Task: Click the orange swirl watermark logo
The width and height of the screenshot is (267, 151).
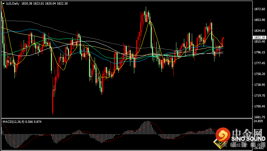Action: [223, 135]
